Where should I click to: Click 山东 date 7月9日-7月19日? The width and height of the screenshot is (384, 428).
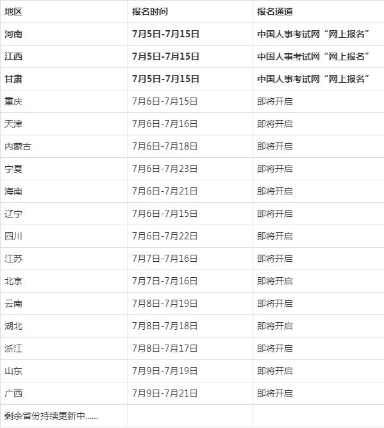pos(165,371)
